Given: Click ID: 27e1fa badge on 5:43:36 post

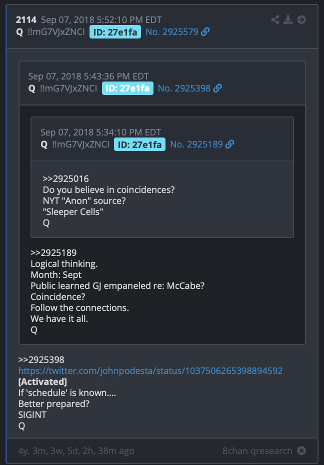Looking at the screenshot, I should [127, 88].
